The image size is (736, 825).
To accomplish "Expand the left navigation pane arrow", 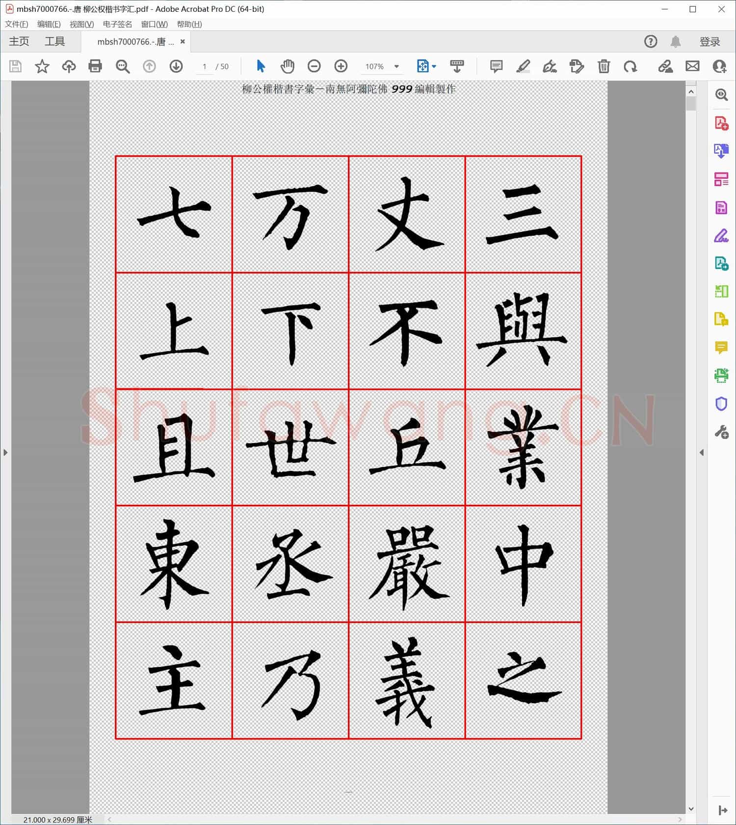I will coord(5,452).
